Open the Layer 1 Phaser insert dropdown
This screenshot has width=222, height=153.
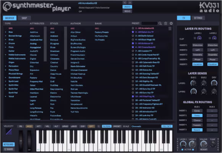click(x=198, y=60)
